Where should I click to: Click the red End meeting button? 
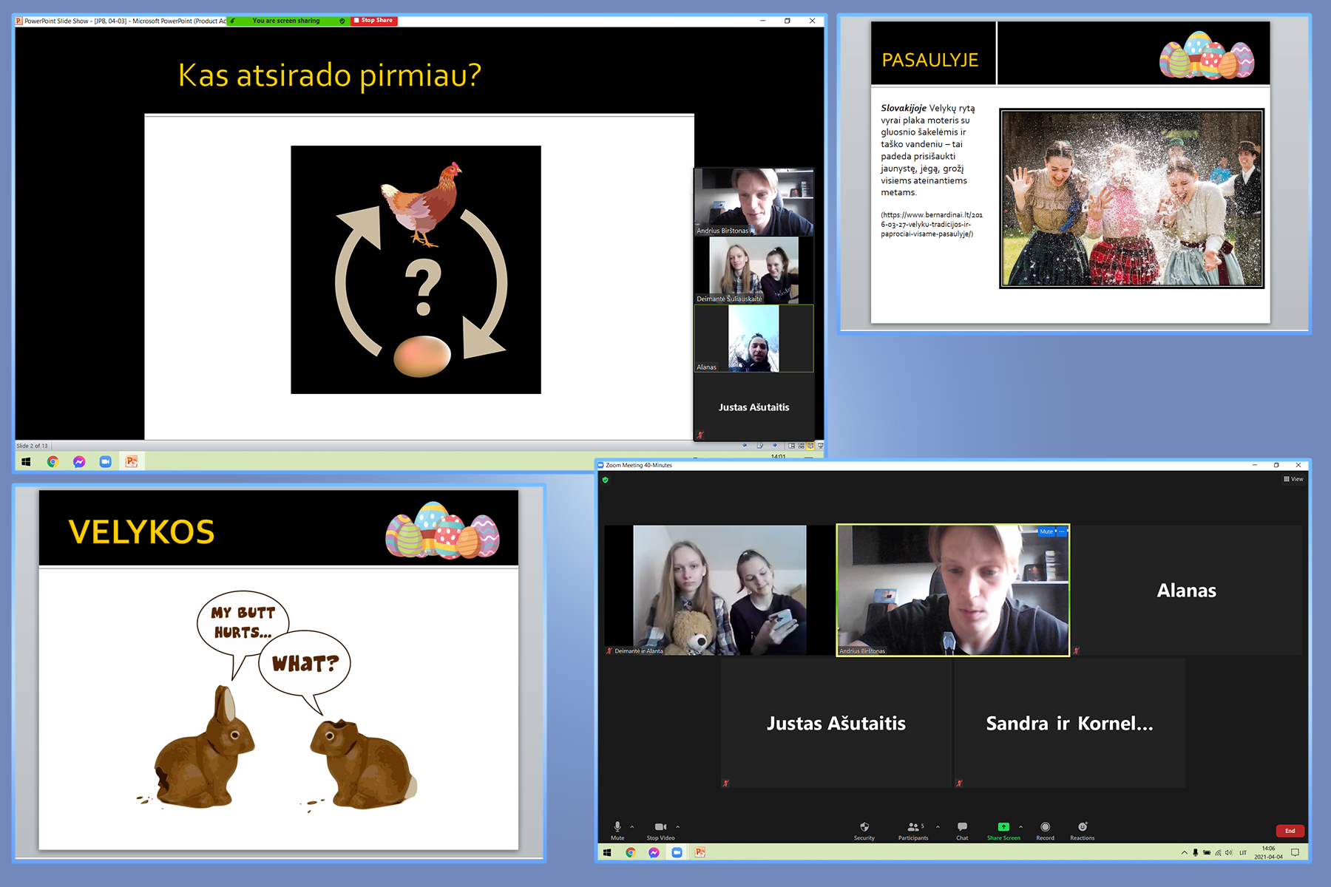pos(1290,831)
